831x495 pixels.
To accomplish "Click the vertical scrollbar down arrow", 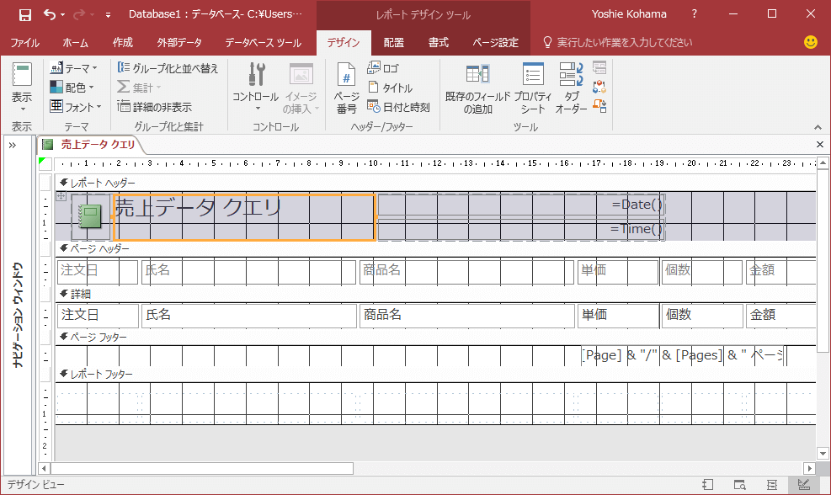I will [823, 453].
